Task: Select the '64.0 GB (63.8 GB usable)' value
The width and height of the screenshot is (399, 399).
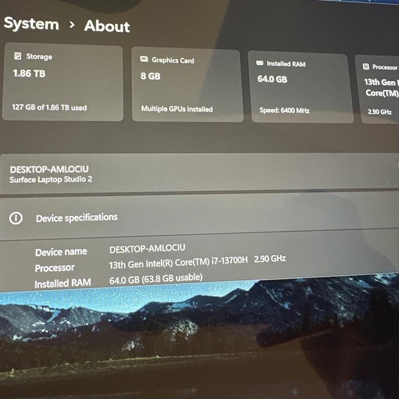Action: [156, 279]
